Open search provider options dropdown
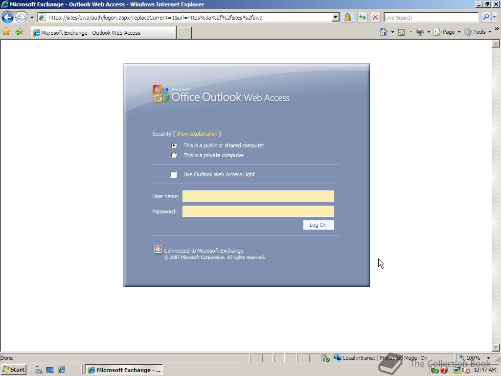The height and width of the screenshot is (376, 501). pyautogui.click(x=495, y=17)
